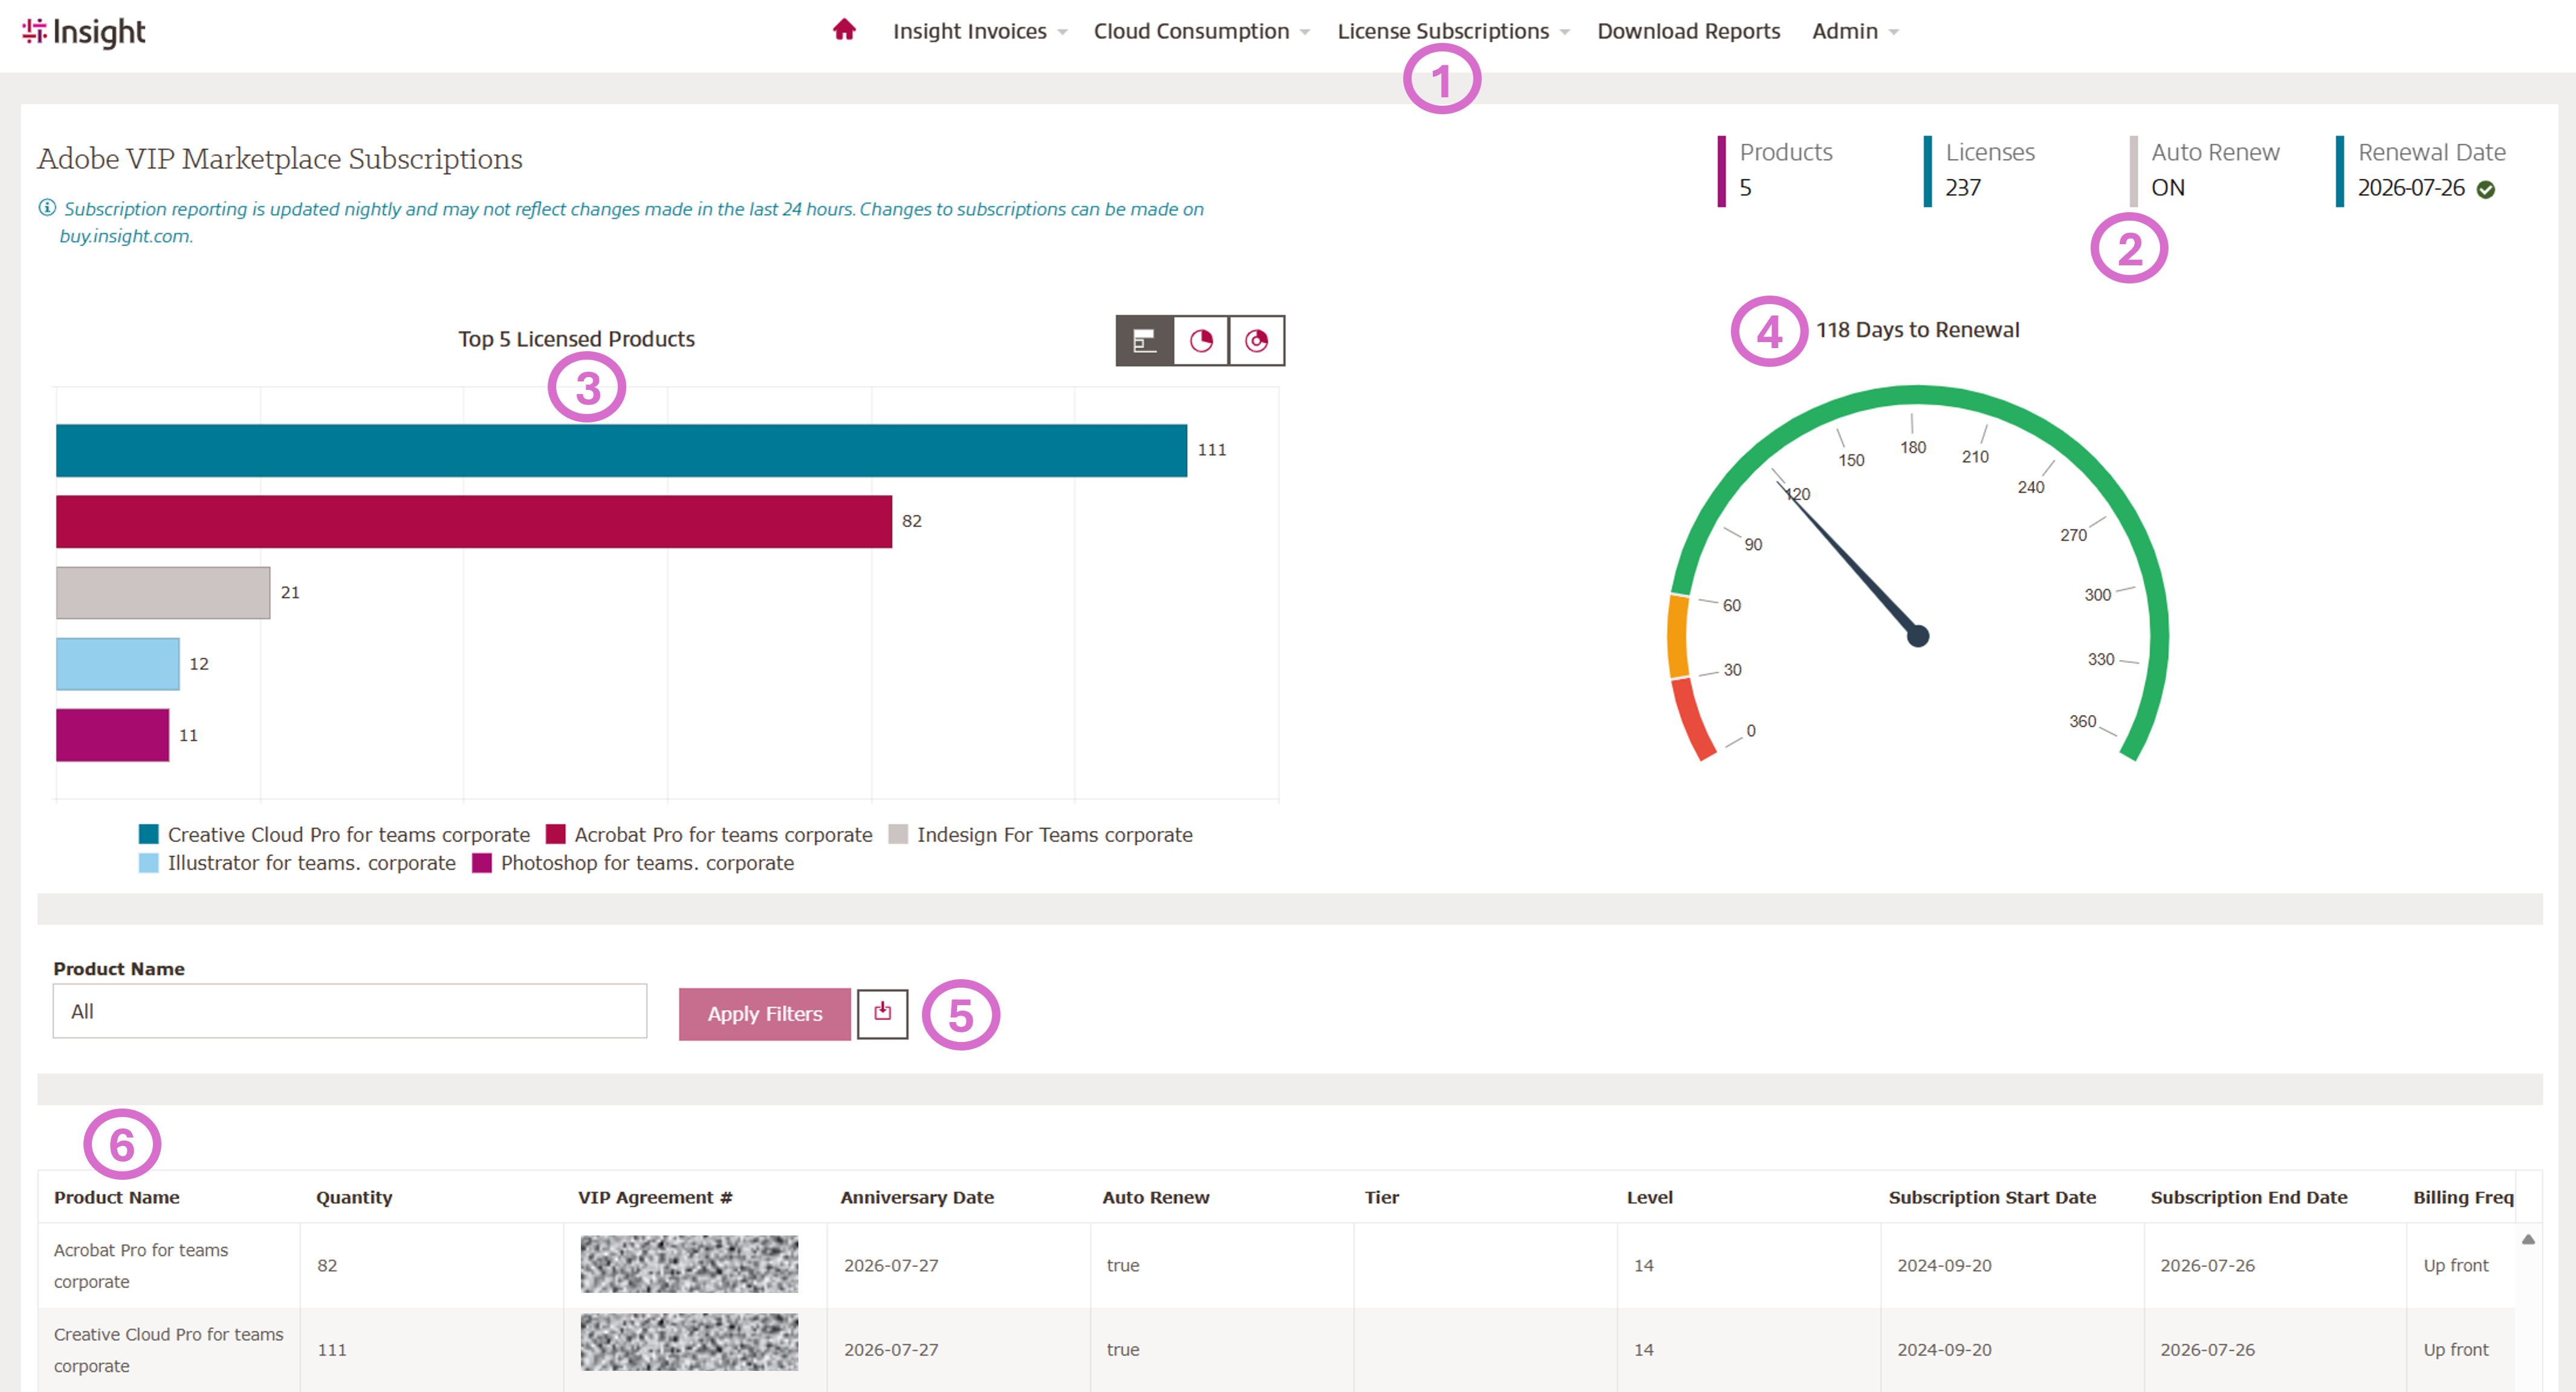The width and height of the screenshot is (2576, 1392).
Task: Click the Renewal Date value 2026-07-26
Action: (2411, 188)
